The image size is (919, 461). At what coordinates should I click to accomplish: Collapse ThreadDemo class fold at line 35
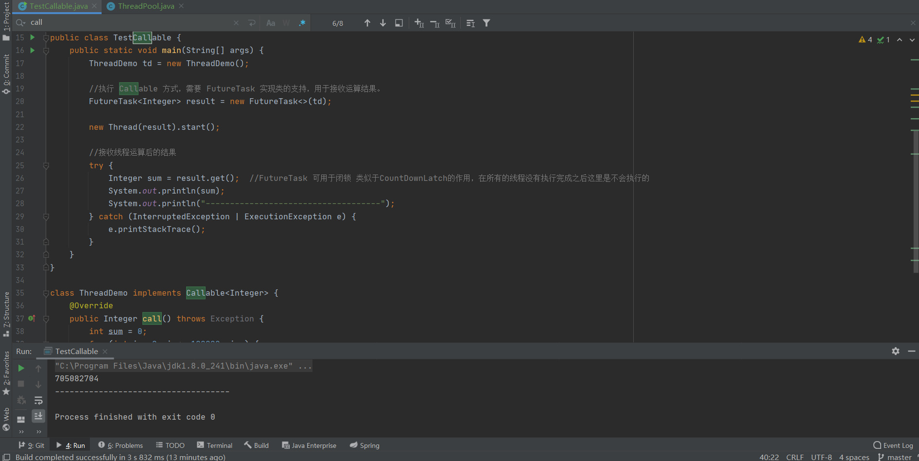(46, 293)
